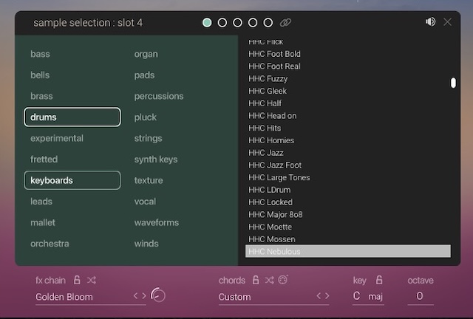The image size is (473, 319).
Task: Choose the percussions category
Action: [159, 96]
